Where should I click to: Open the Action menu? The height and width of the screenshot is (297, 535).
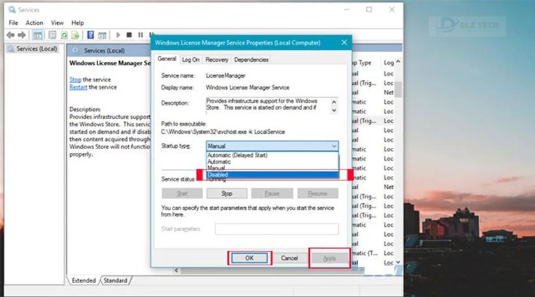pos(34,23)
